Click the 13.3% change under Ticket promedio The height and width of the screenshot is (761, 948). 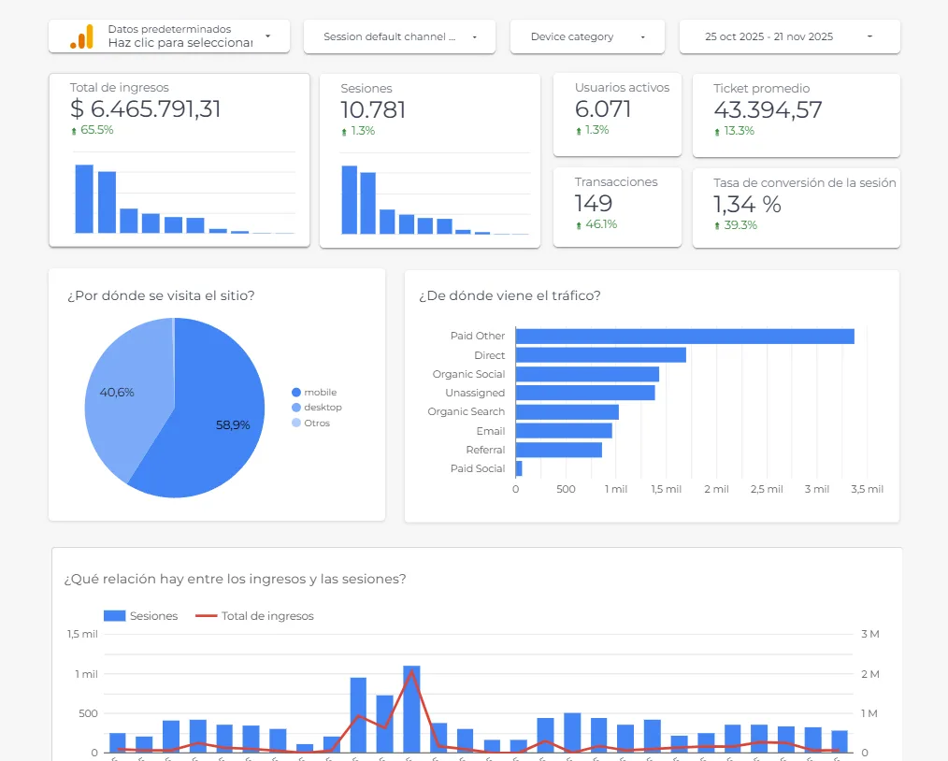coord(739,131)
